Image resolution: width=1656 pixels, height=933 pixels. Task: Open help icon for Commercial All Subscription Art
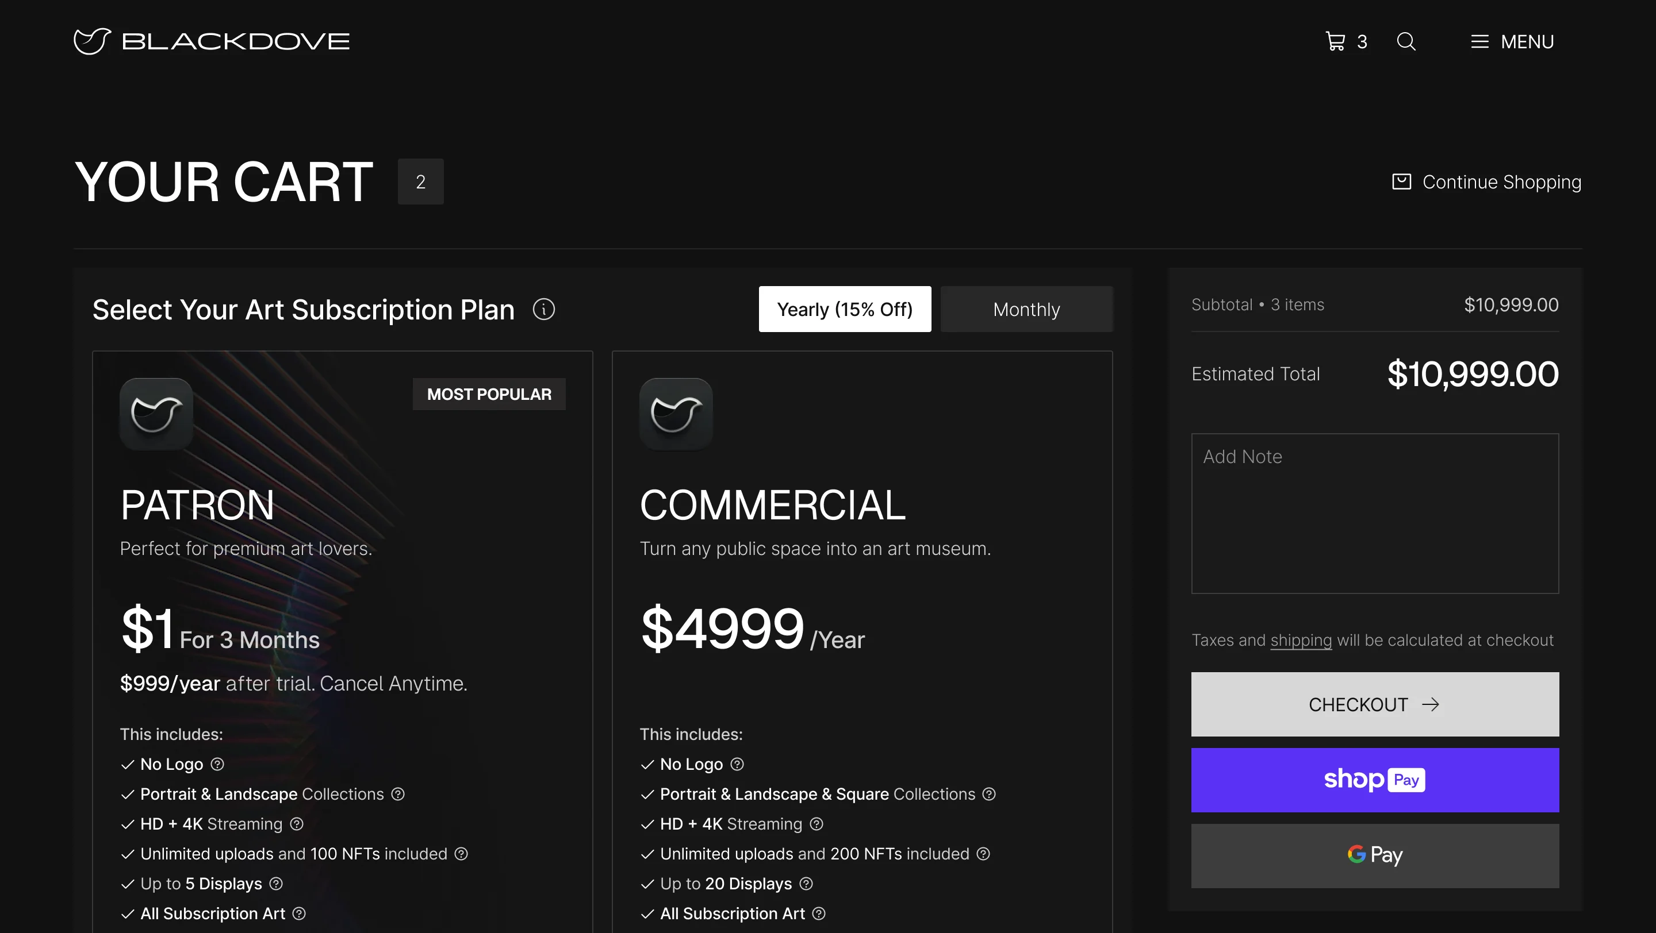pos(819,913)
